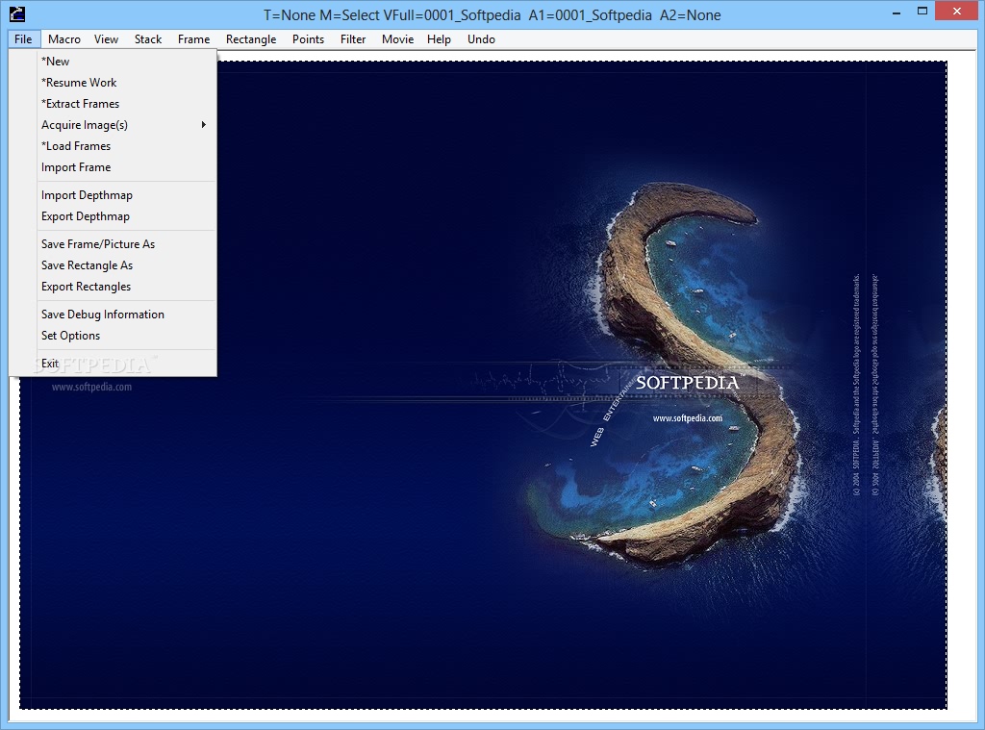The width and height of the screenshot is (985, 730).
Task: Expand the Acquire Image(s) submenu
Action: pyautogui.click(x=114, y=125)
